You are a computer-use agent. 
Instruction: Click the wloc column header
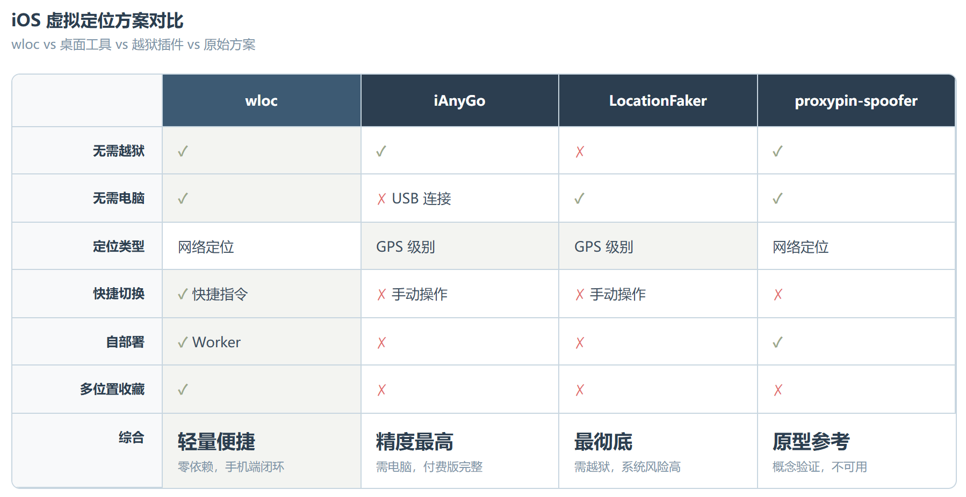pos(262,100)
